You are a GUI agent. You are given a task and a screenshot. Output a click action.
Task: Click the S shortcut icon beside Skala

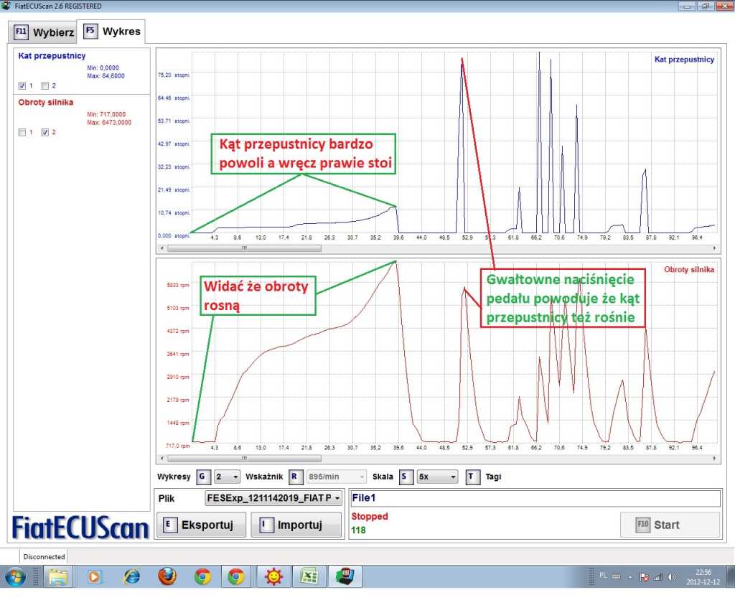pos(406,477)
